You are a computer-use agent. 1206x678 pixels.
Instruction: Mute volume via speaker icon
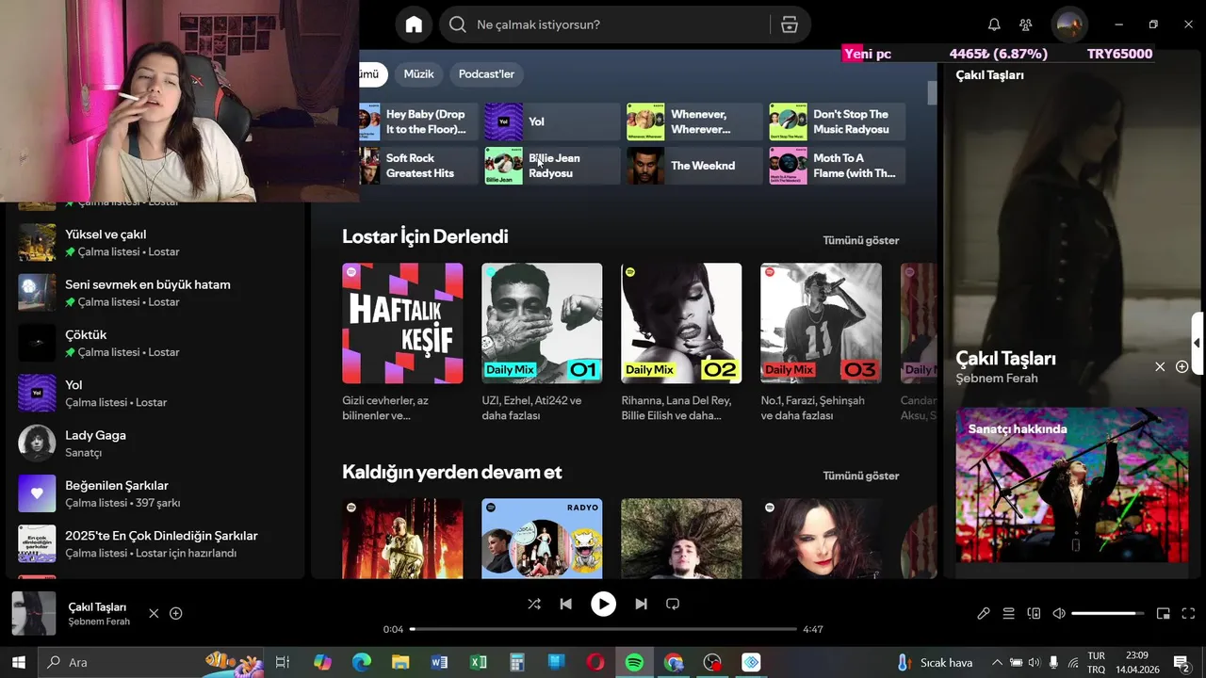coord(1059,613)
